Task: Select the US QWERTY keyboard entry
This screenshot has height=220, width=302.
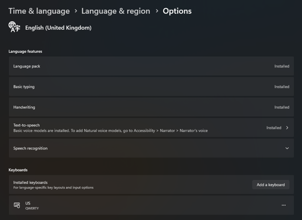Action: [x=151, y=205]
